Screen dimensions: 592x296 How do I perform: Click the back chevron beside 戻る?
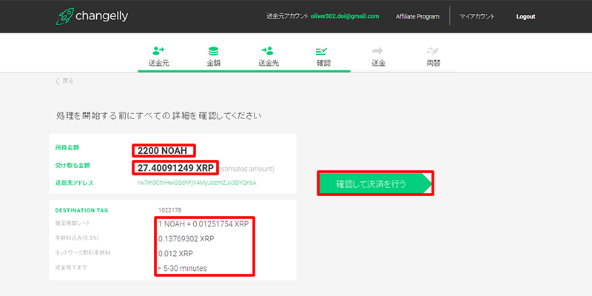coord(58,81)
